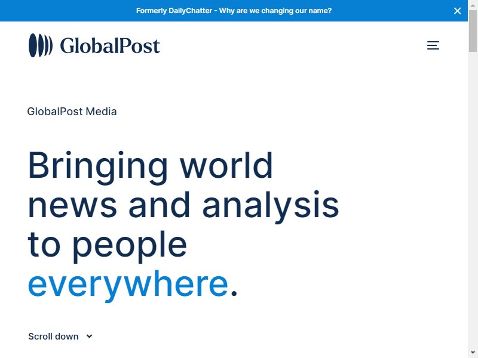
Task: Click the GlobalPost Media heading text
Action: [72, 112]
